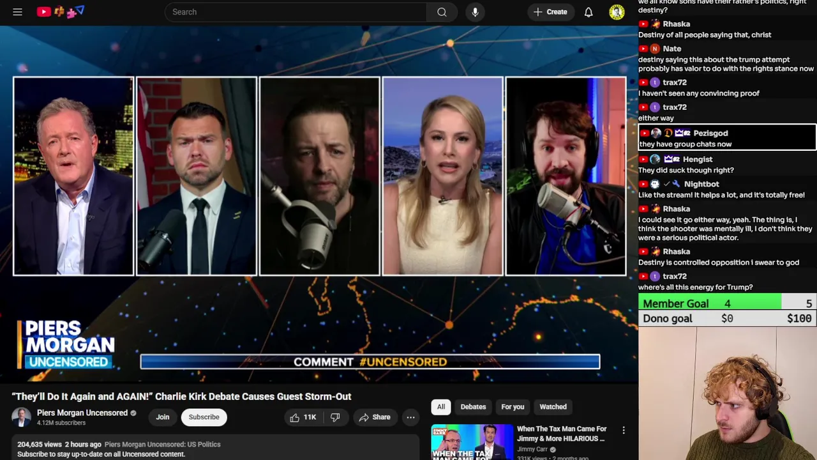The width and height of the screenshot is (817, 460).
Task: Click 'They did suck though right?' message
Action: pos(686,170)
